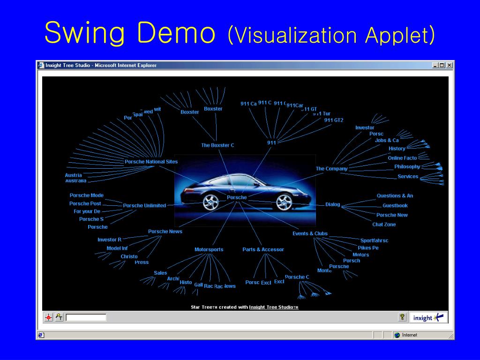The image size is (480, 360).
Task: Select the Parts & Accessor node
Action: [263, 249]
